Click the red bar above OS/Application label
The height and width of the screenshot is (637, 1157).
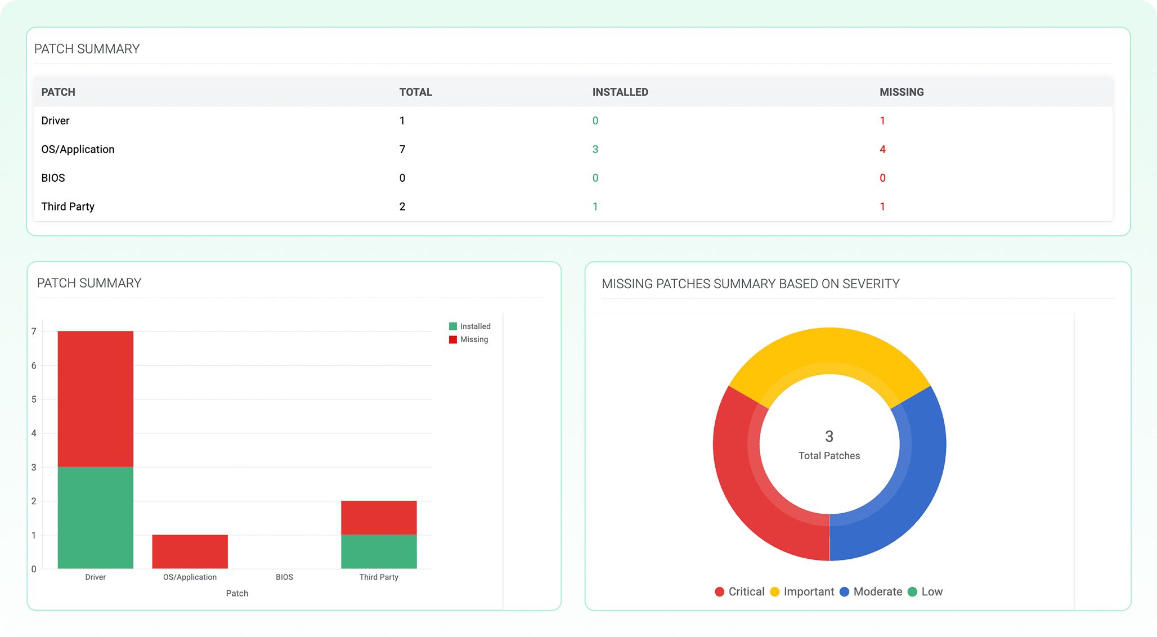pos(190,551)
